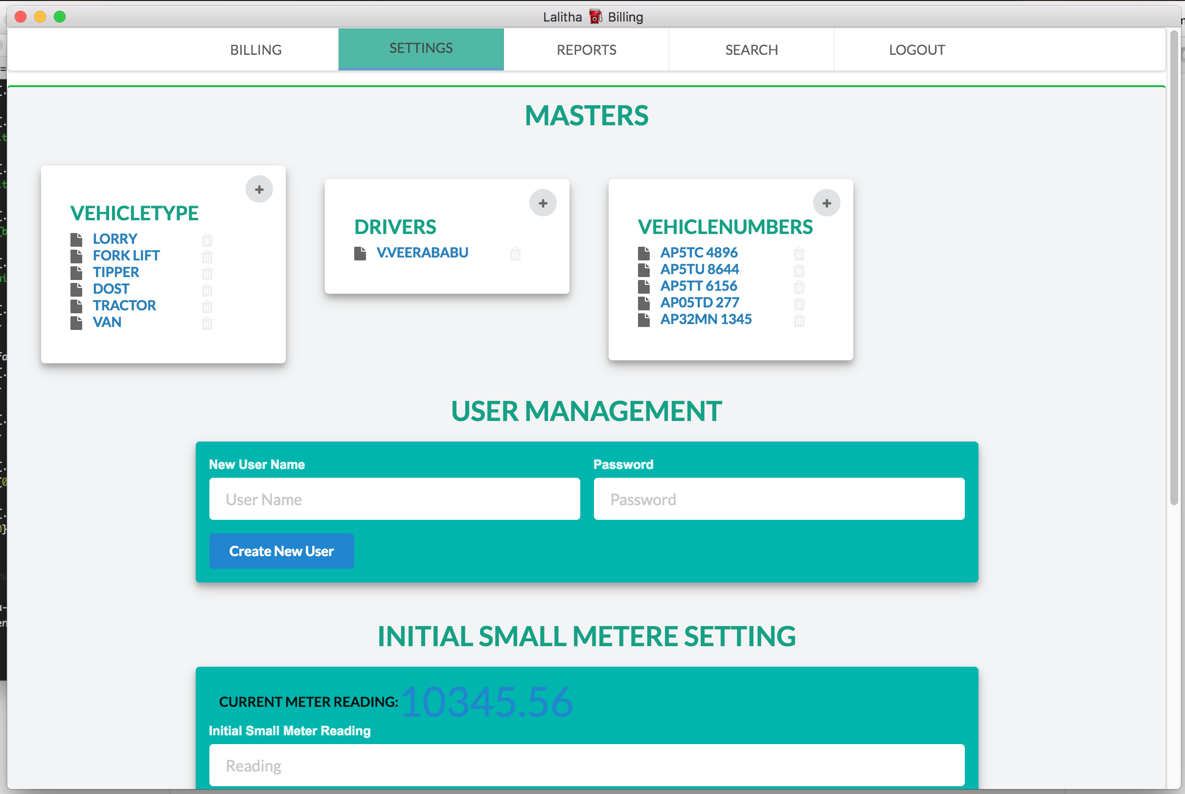Open the FORK LIFT entry
Image resolution: width=1185 pixels, height=794 pixels.
(x=126, y=255)
